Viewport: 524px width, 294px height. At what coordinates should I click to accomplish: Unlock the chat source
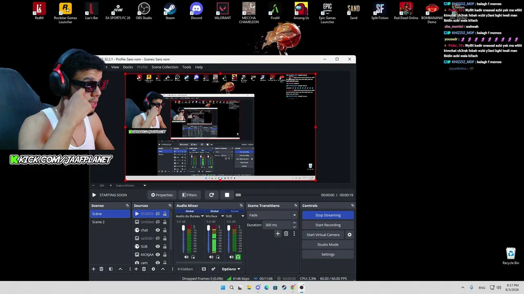[165, 230]
